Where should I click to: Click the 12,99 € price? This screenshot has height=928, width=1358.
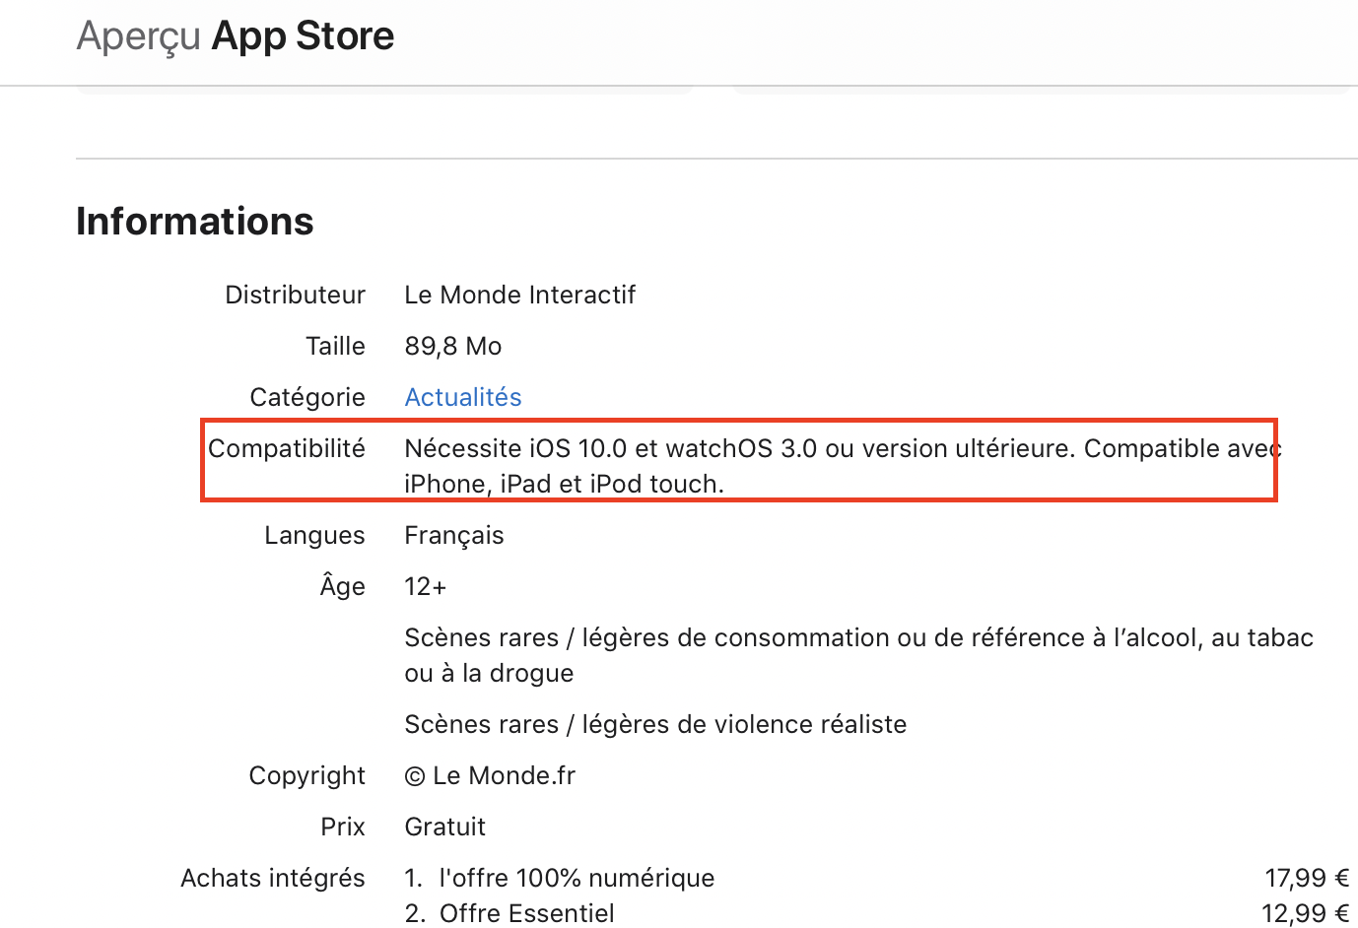tap(1305, 913)
